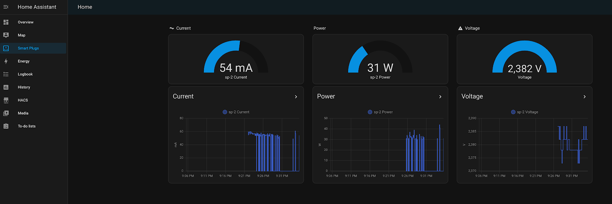
Task: Click the Smart Plugs sidebar icon
Action: point(6,48)
